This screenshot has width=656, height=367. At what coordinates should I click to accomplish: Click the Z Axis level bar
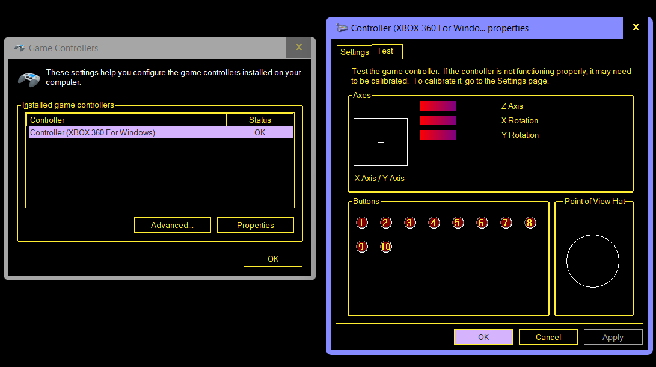(x=438, y=106)
